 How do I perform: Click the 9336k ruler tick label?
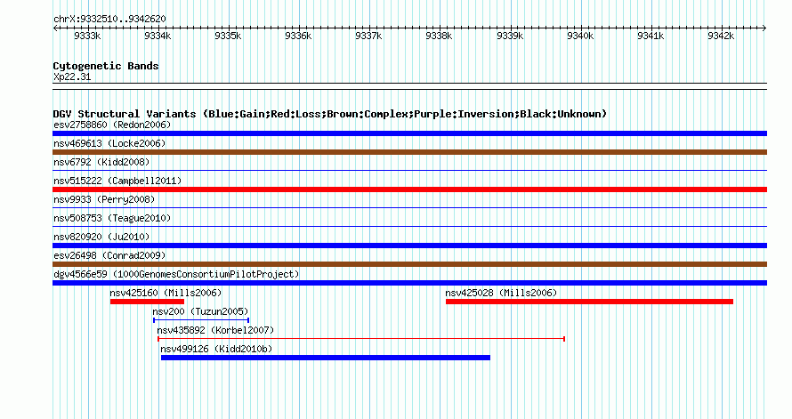click(298, 36)
